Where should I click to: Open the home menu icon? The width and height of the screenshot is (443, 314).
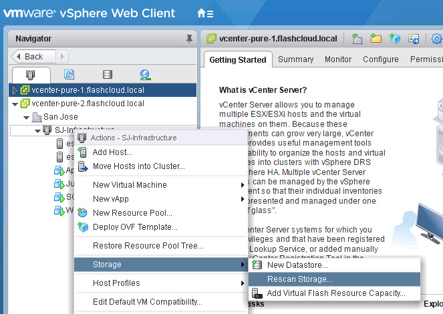click(205, 13)
